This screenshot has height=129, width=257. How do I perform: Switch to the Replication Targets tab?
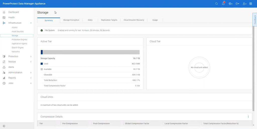(109, 20)
